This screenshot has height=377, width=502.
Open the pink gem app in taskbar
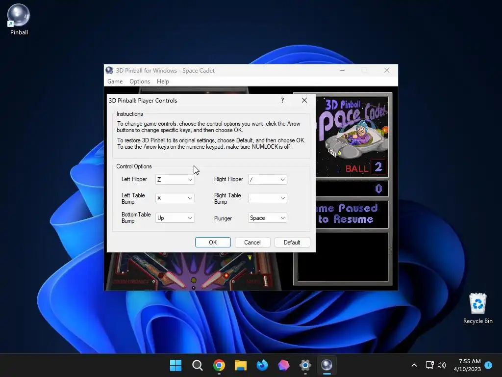pyautogui.click(x=283, y=365)
